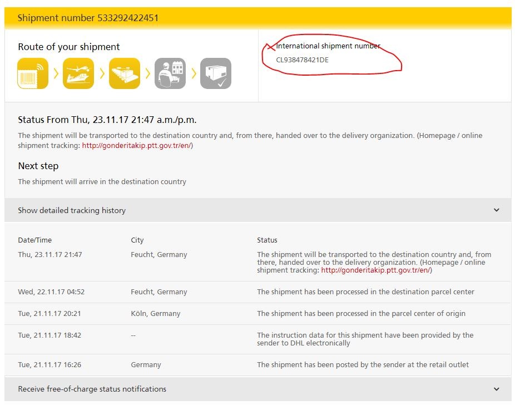Click the barcode scan shipment step icon

[x=33, y=73]
